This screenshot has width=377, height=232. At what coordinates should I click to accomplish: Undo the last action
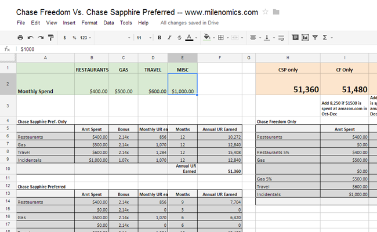pyautogui.click(x=31, y=38)
